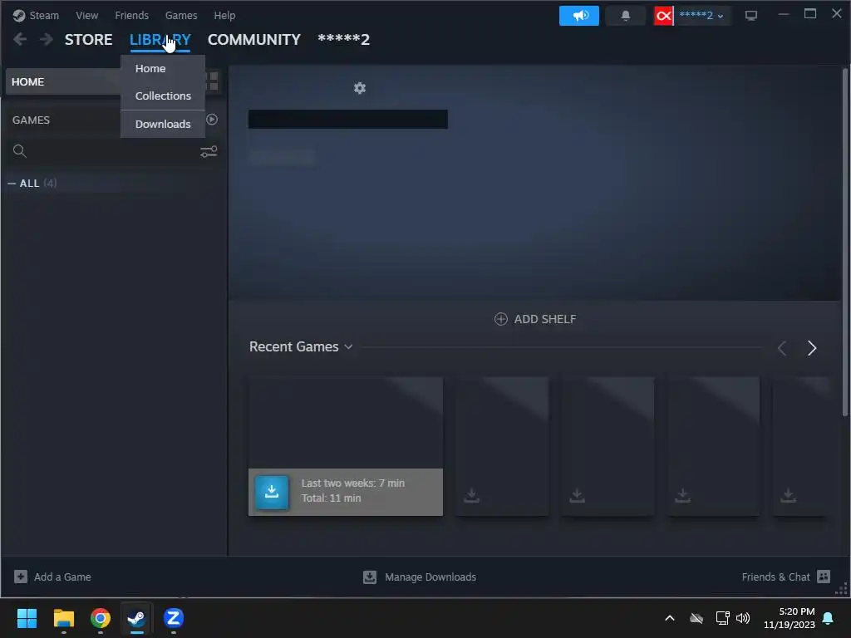Click the Manage Downloads tray icon
This screenshot has height=638, width=851.
coord(370,577)
